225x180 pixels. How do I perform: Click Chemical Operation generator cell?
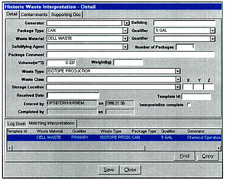pyautogui.click(x=204, y=138)
